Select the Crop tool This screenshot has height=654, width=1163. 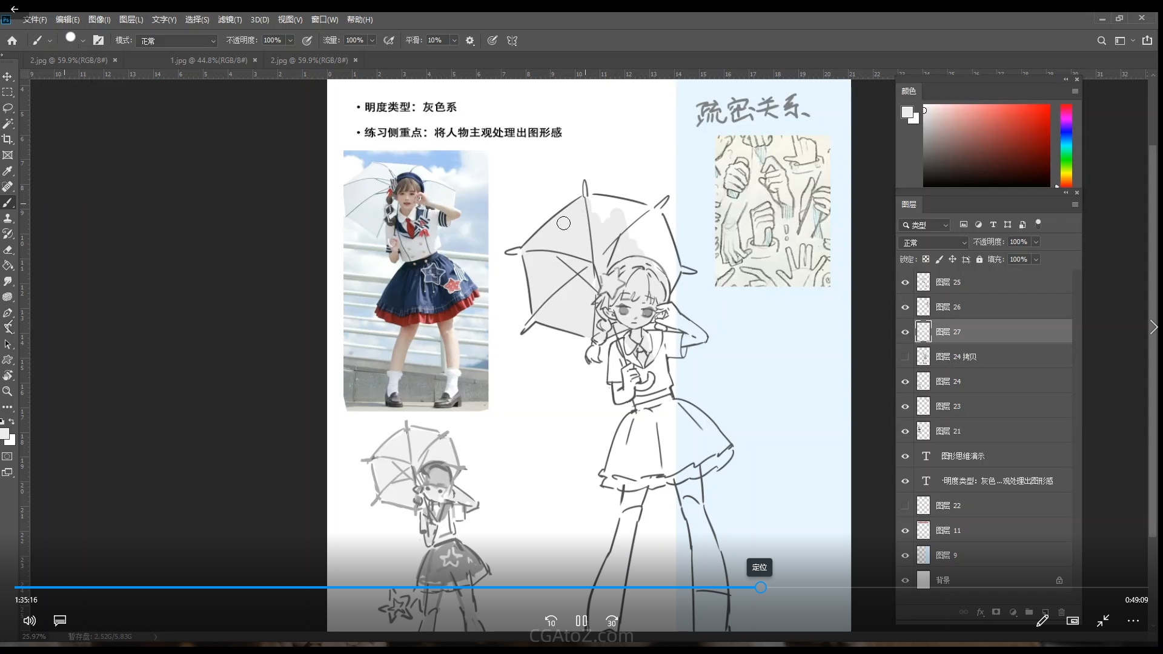pos(8,139)
